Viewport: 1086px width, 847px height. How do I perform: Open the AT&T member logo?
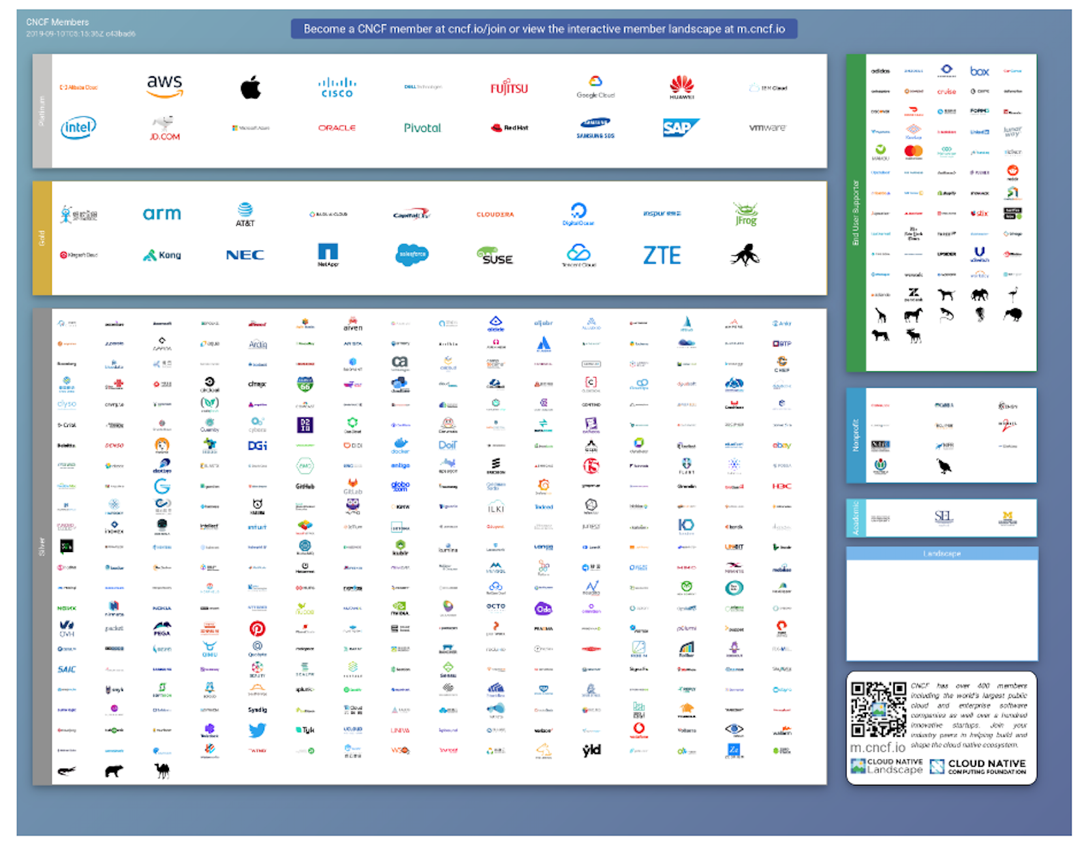(245, 214)
